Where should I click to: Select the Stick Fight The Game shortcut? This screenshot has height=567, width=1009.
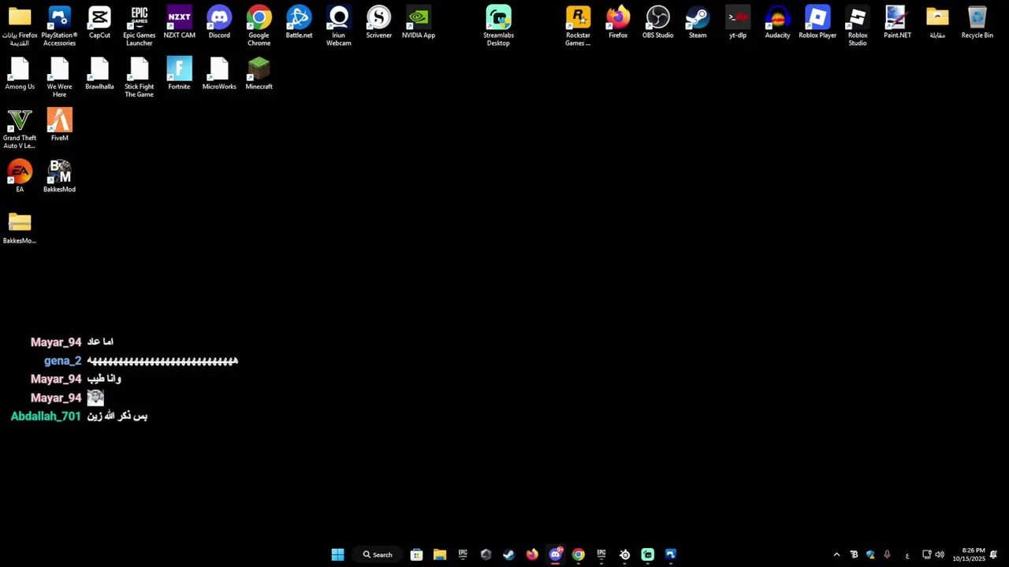point(139,77)
